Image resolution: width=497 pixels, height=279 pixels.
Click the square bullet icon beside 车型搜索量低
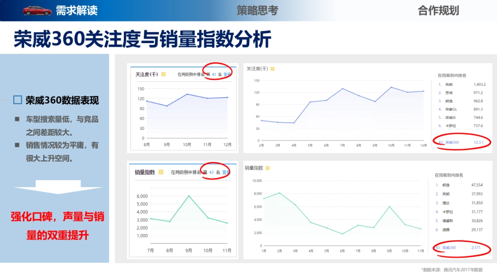(17, 118)
